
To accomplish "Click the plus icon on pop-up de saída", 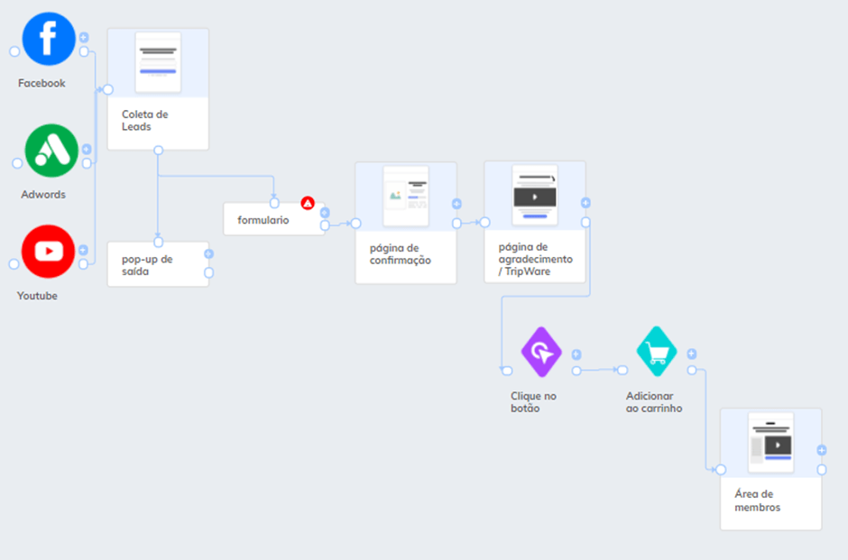I will click(x=208, y=253).
